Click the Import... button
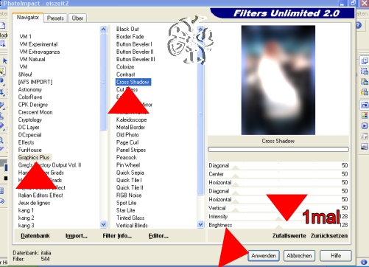The height and width of the screenshot is (267, 369). [x=77, y=236]
